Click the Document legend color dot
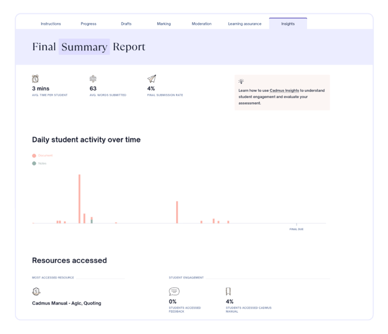This screenshot has width=388, height=334. tap(34, 156)
